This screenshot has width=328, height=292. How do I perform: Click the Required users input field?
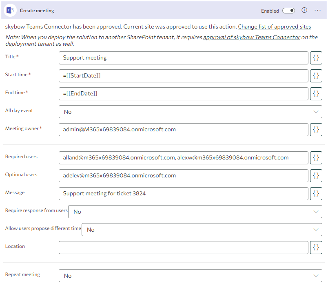(x=183, y=158)
